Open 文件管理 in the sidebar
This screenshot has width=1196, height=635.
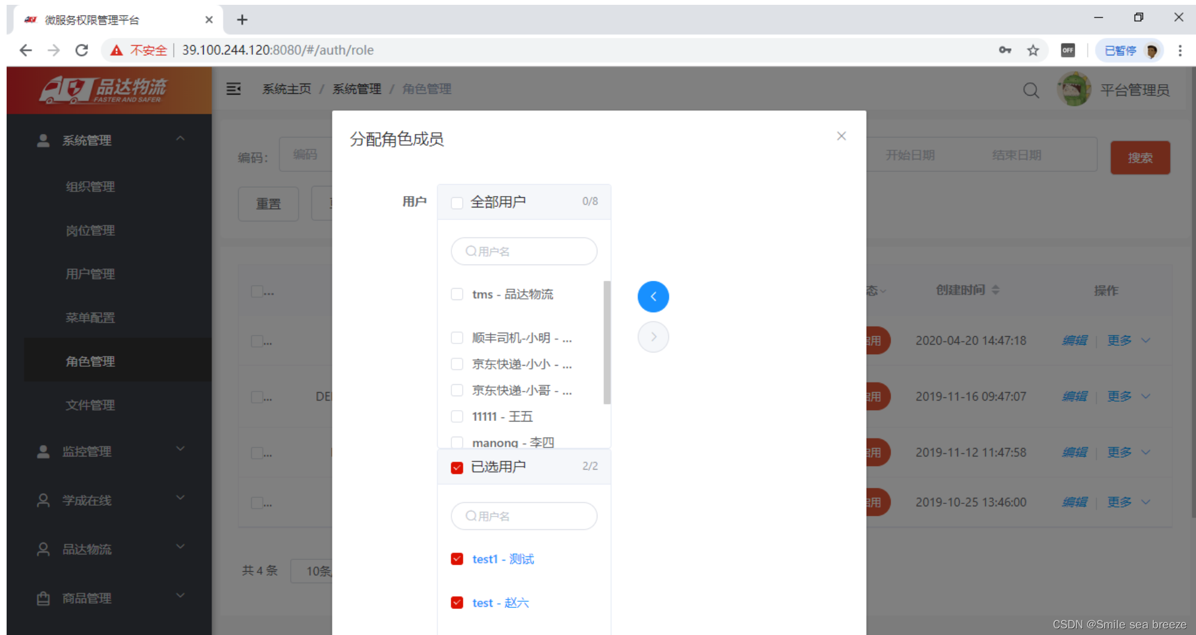pyautogui.click(x=90, y=405)
